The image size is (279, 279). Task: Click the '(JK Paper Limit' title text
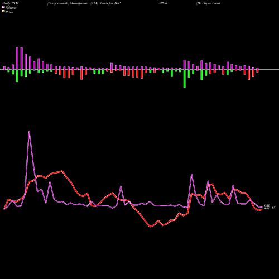208,3
